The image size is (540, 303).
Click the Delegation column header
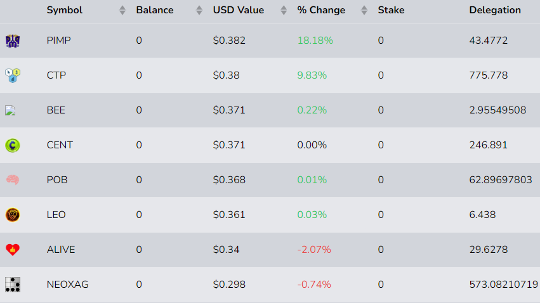tap(495, 10)
